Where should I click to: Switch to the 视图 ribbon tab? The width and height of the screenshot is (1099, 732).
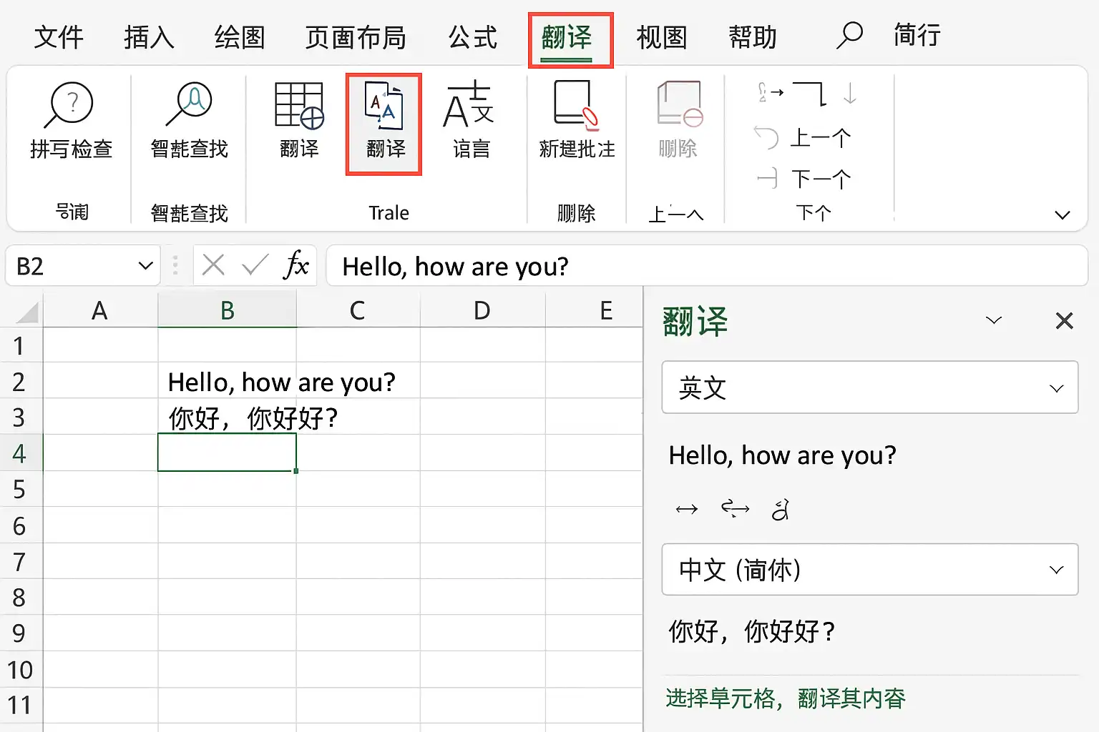(x=660, y=38)
